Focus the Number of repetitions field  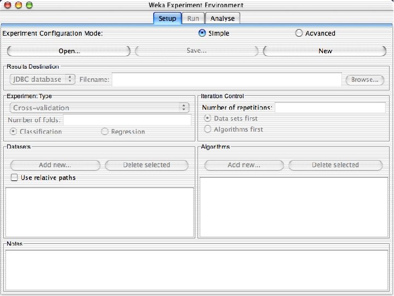coord(330,107)
